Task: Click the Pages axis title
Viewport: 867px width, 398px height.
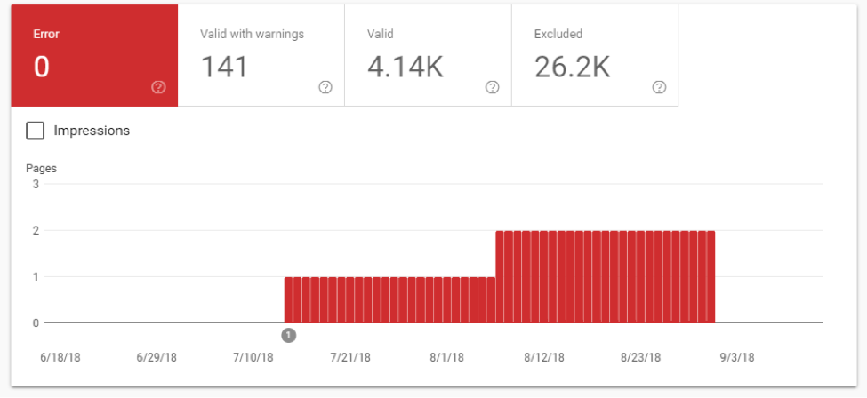Action: [x=41, y=168]
